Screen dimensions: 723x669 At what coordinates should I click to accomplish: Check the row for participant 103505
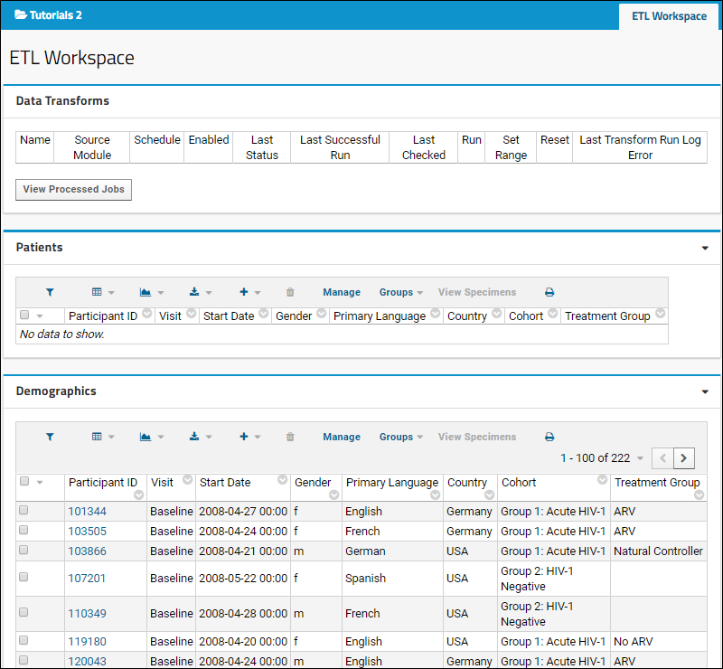[23, 530]
